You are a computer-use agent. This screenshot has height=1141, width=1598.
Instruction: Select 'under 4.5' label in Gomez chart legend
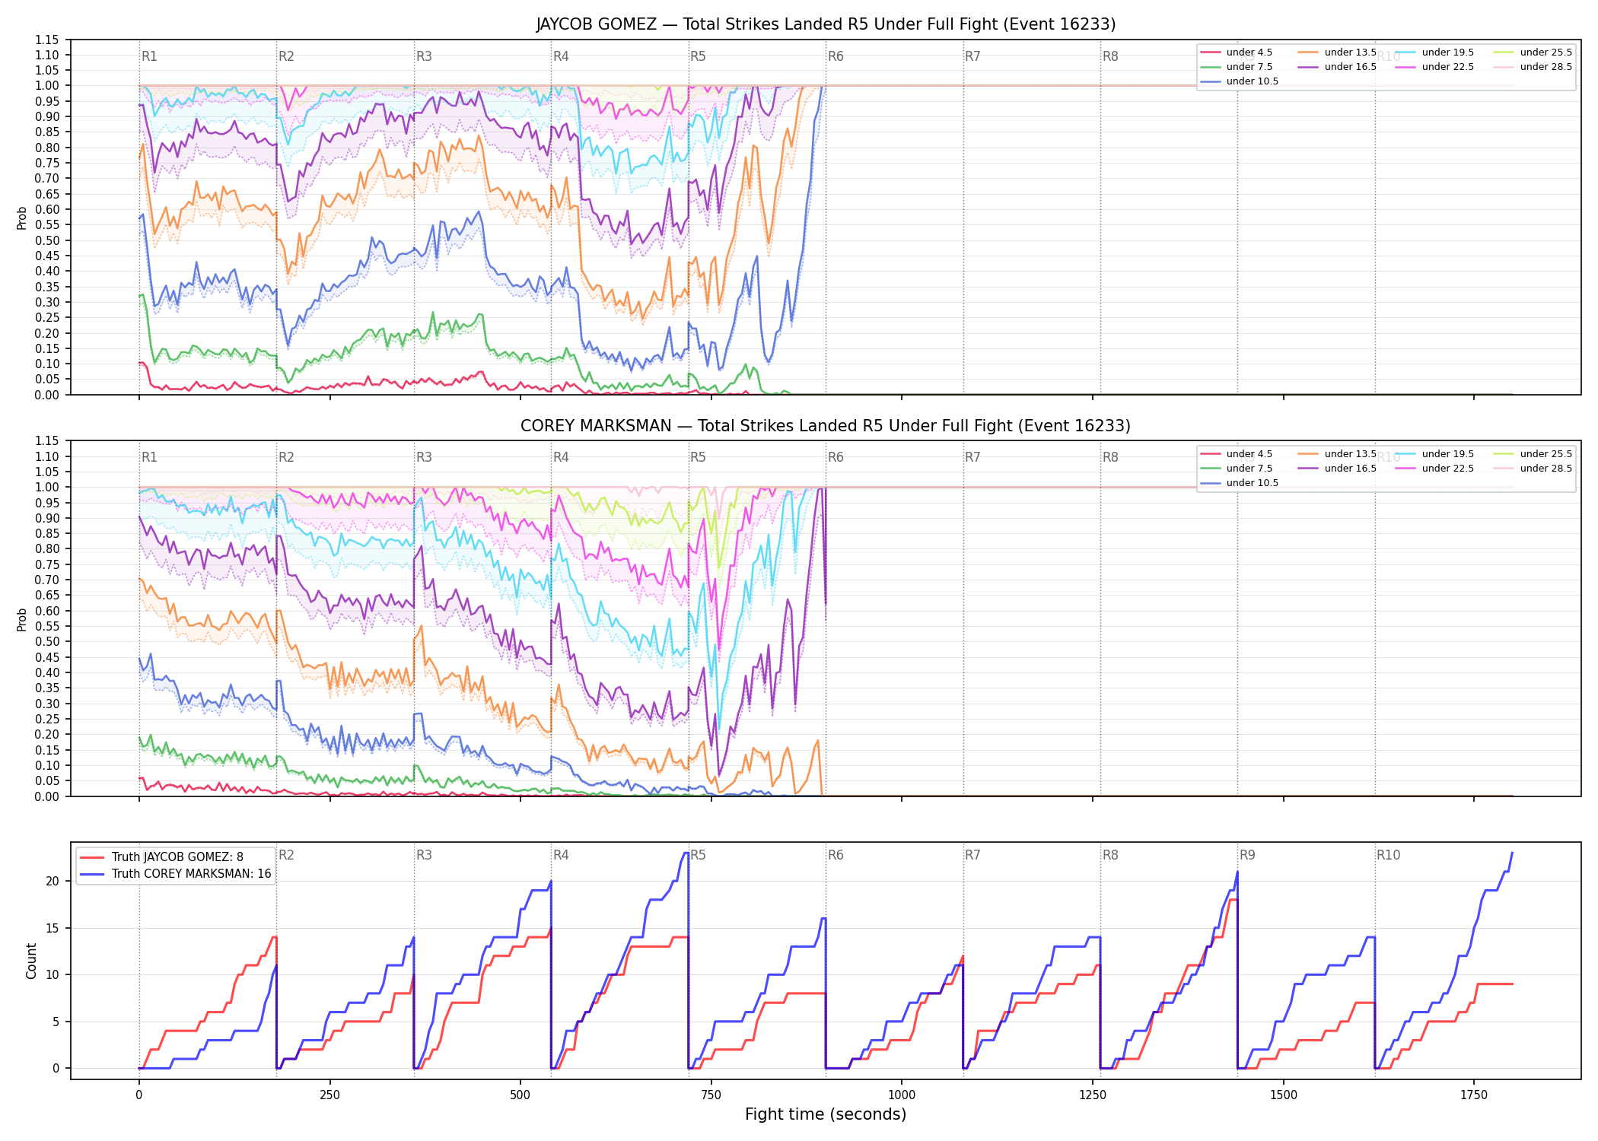(1249, 52)
